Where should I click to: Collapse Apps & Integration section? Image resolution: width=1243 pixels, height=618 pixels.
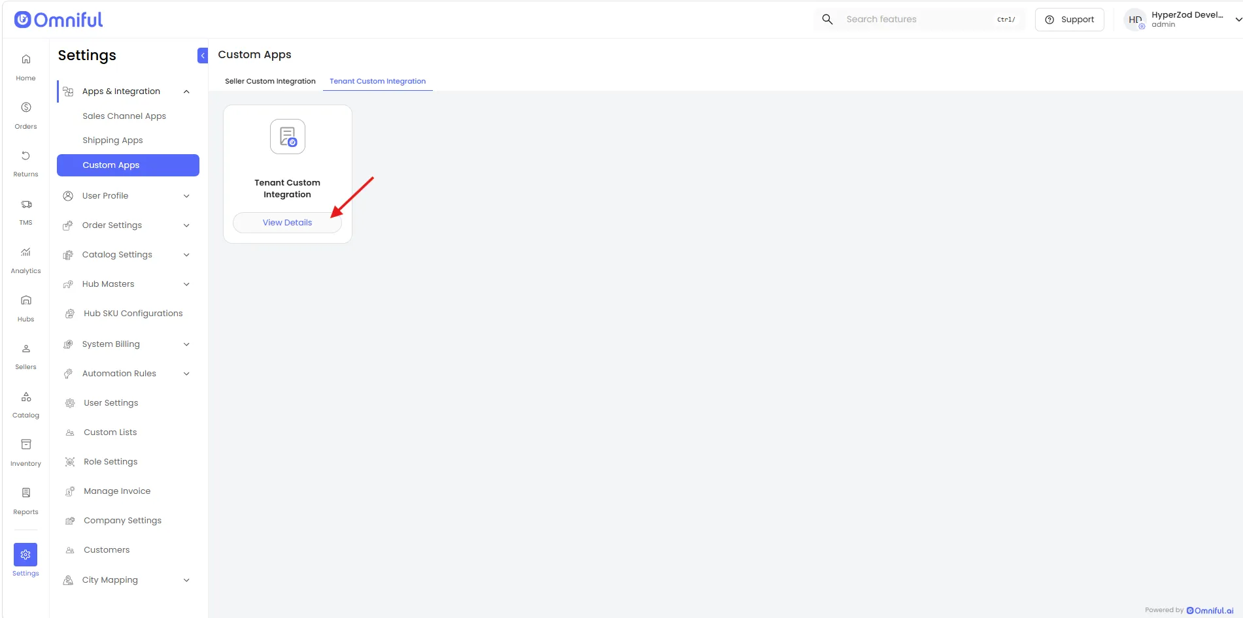(186, 91)
